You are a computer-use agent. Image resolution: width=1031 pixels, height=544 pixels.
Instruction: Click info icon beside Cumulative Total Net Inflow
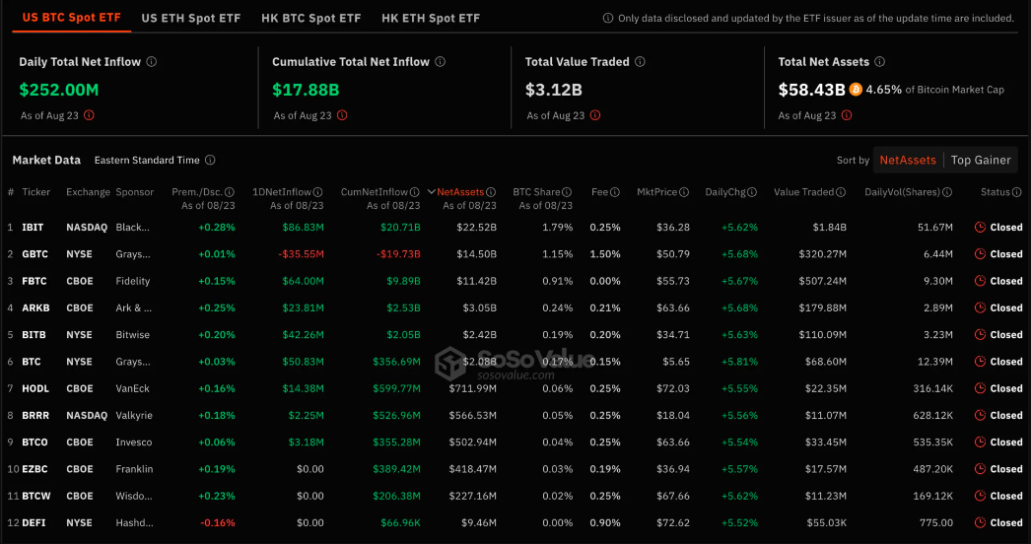coord(440,62)
